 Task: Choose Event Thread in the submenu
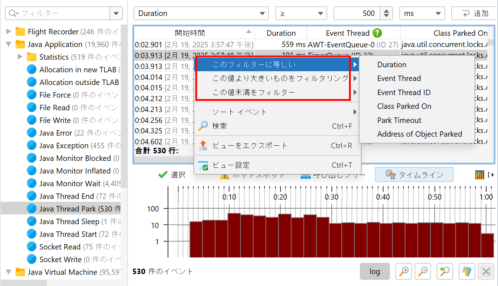[417, 78]
